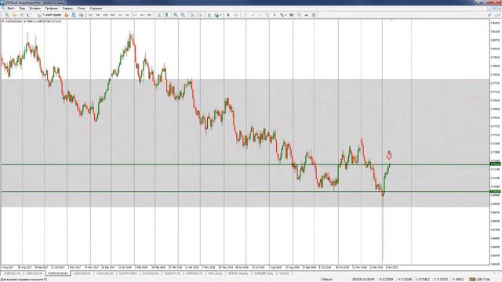Open the Сервис menu

tap(67, 9)
